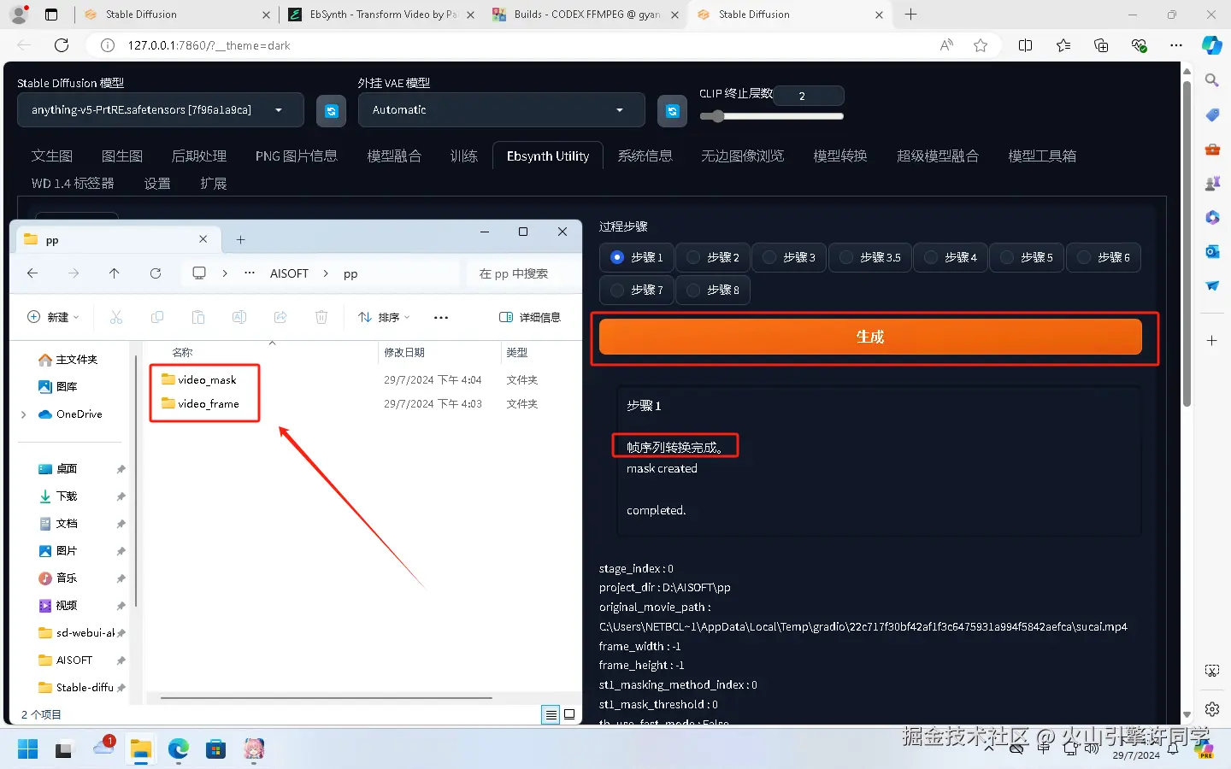
Task: Open Outlook from the Edge sidebar
Action: click(x=1212, y=251)
